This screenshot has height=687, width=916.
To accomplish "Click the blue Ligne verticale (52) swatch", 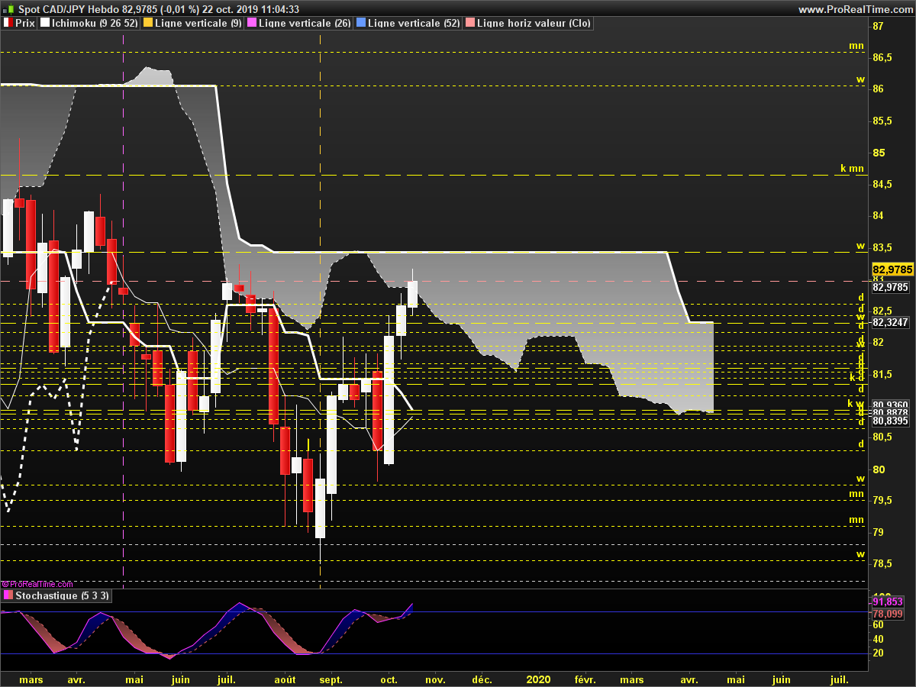I will pyautogui.click(x=361, y=24).
